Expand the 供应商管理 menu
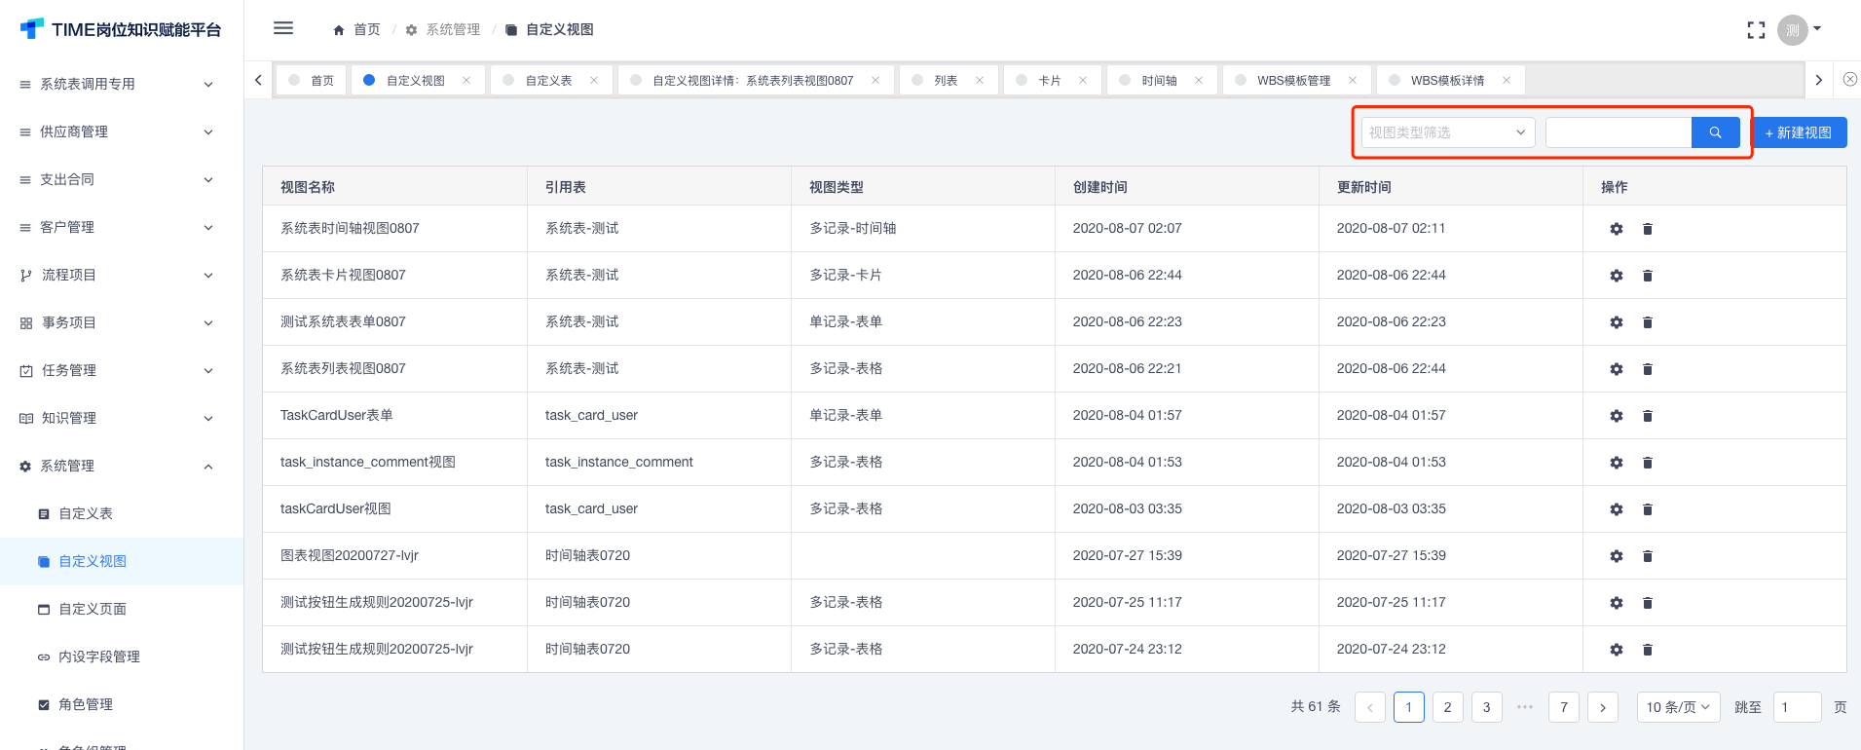The height and width of the screenshot is (750, 1861). coord(121,131)
